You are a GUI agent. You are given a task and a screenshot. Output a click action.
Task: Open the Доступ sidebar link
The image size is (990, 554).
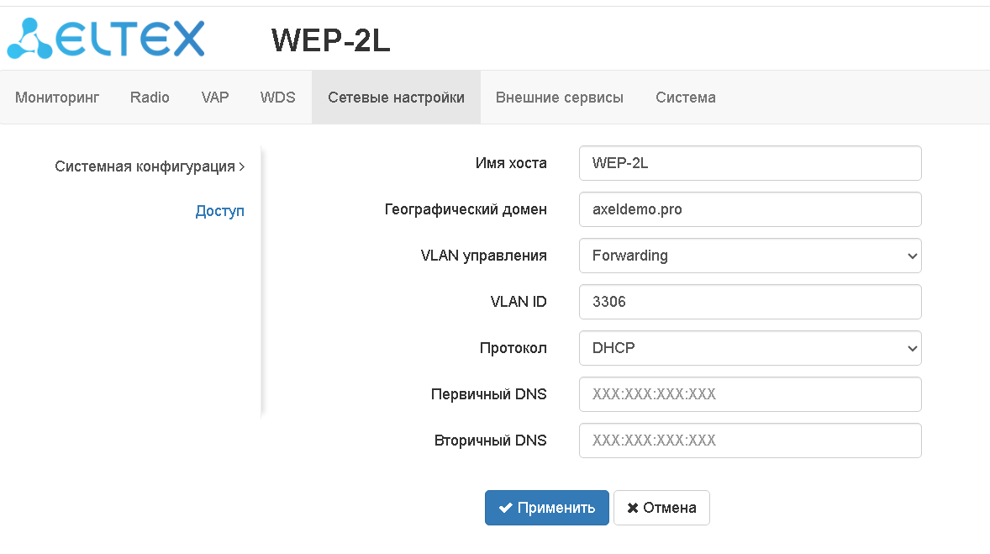pos(219,211)
